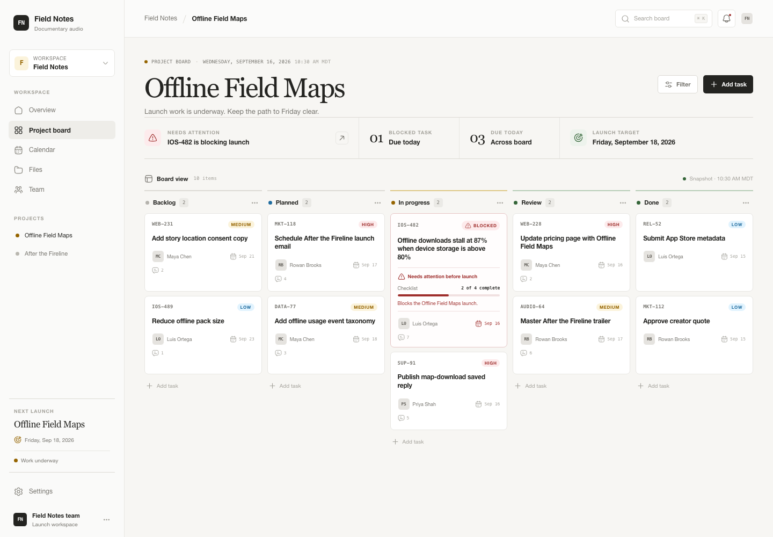Image resolution: width=773 pixels, height=537 pixels.
Task: Open In progress column options menu
Action: pyautogui.click(x=500, y=203)
